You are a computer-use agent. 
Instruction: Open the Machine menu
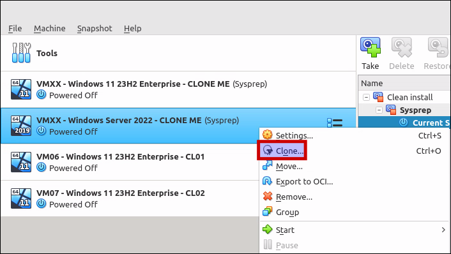click(x=49, y=29)
